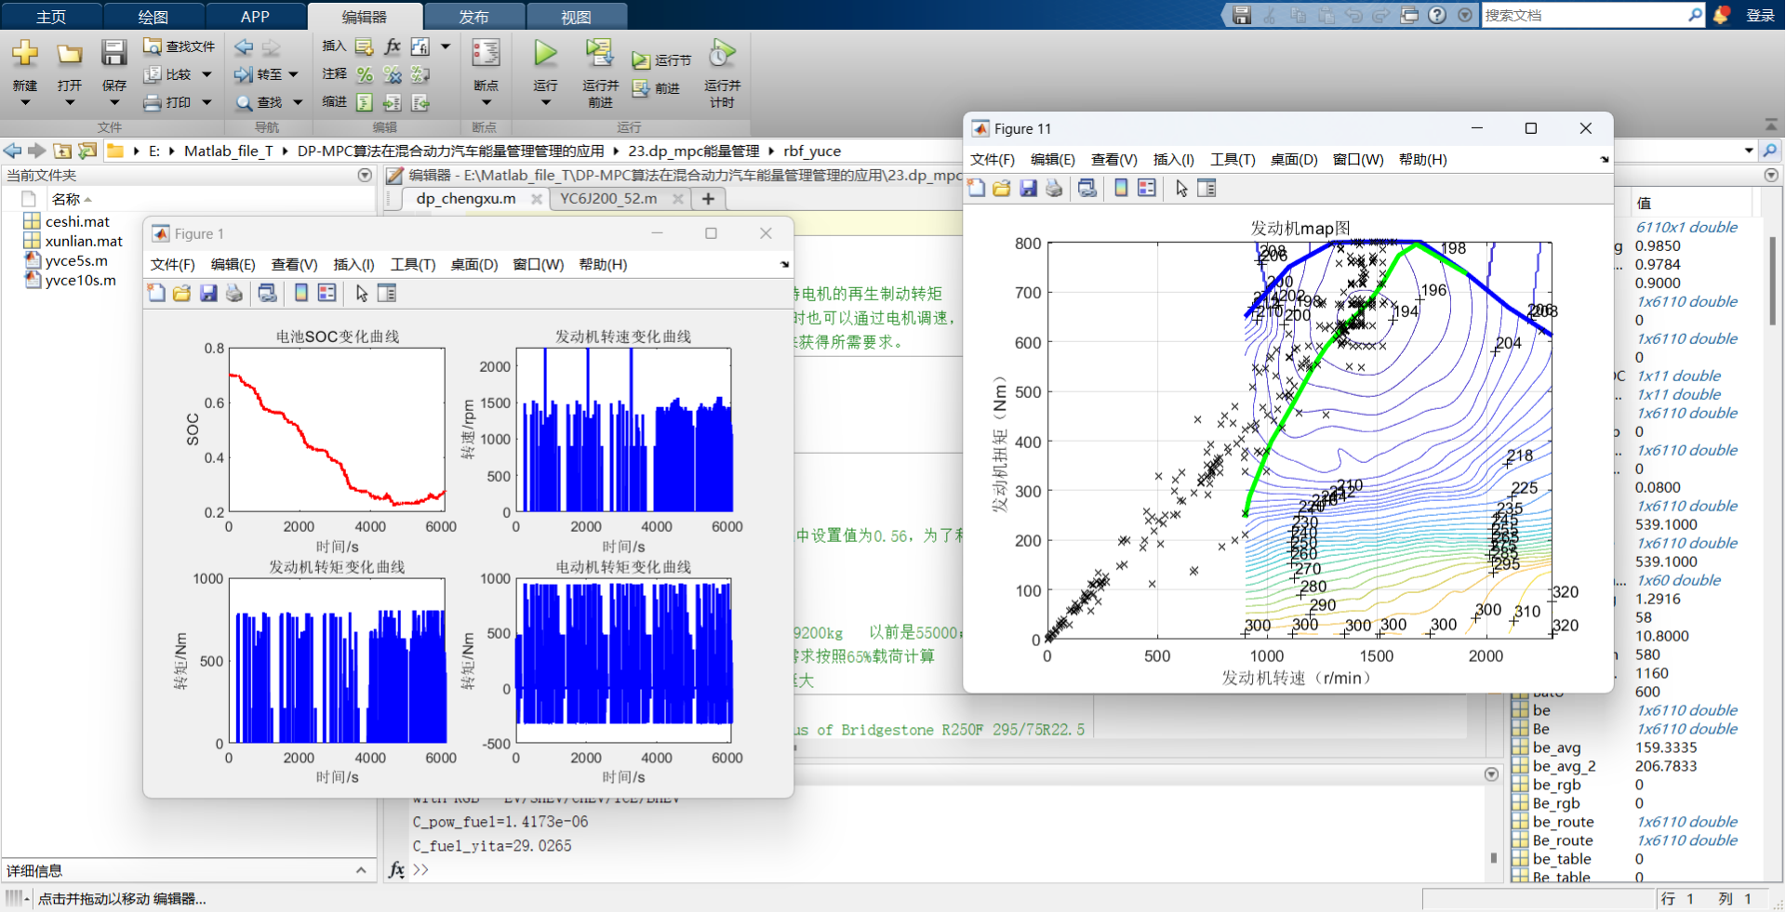Expand the Go To (转至) dropdown

[x=294, y=74]
